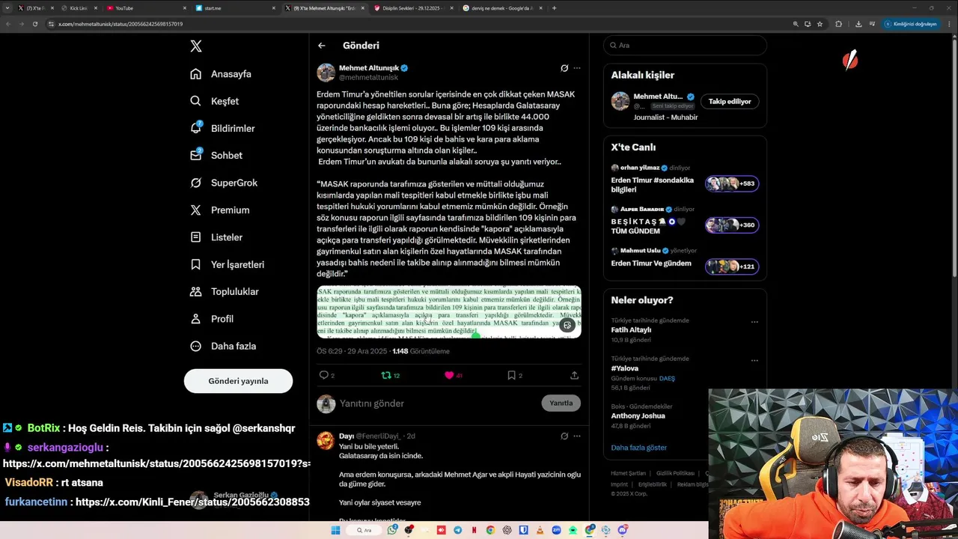
Task: Open SuperGrok from sidebar
Action: 224,183
